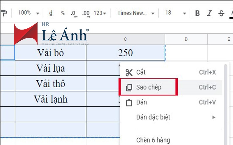Decrease decimal places with .0 button
This screenshot has width=233, height=145.
[74, 14]
